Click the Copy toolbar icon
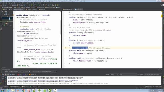This screenshot has height=92, width=164. 15,5
